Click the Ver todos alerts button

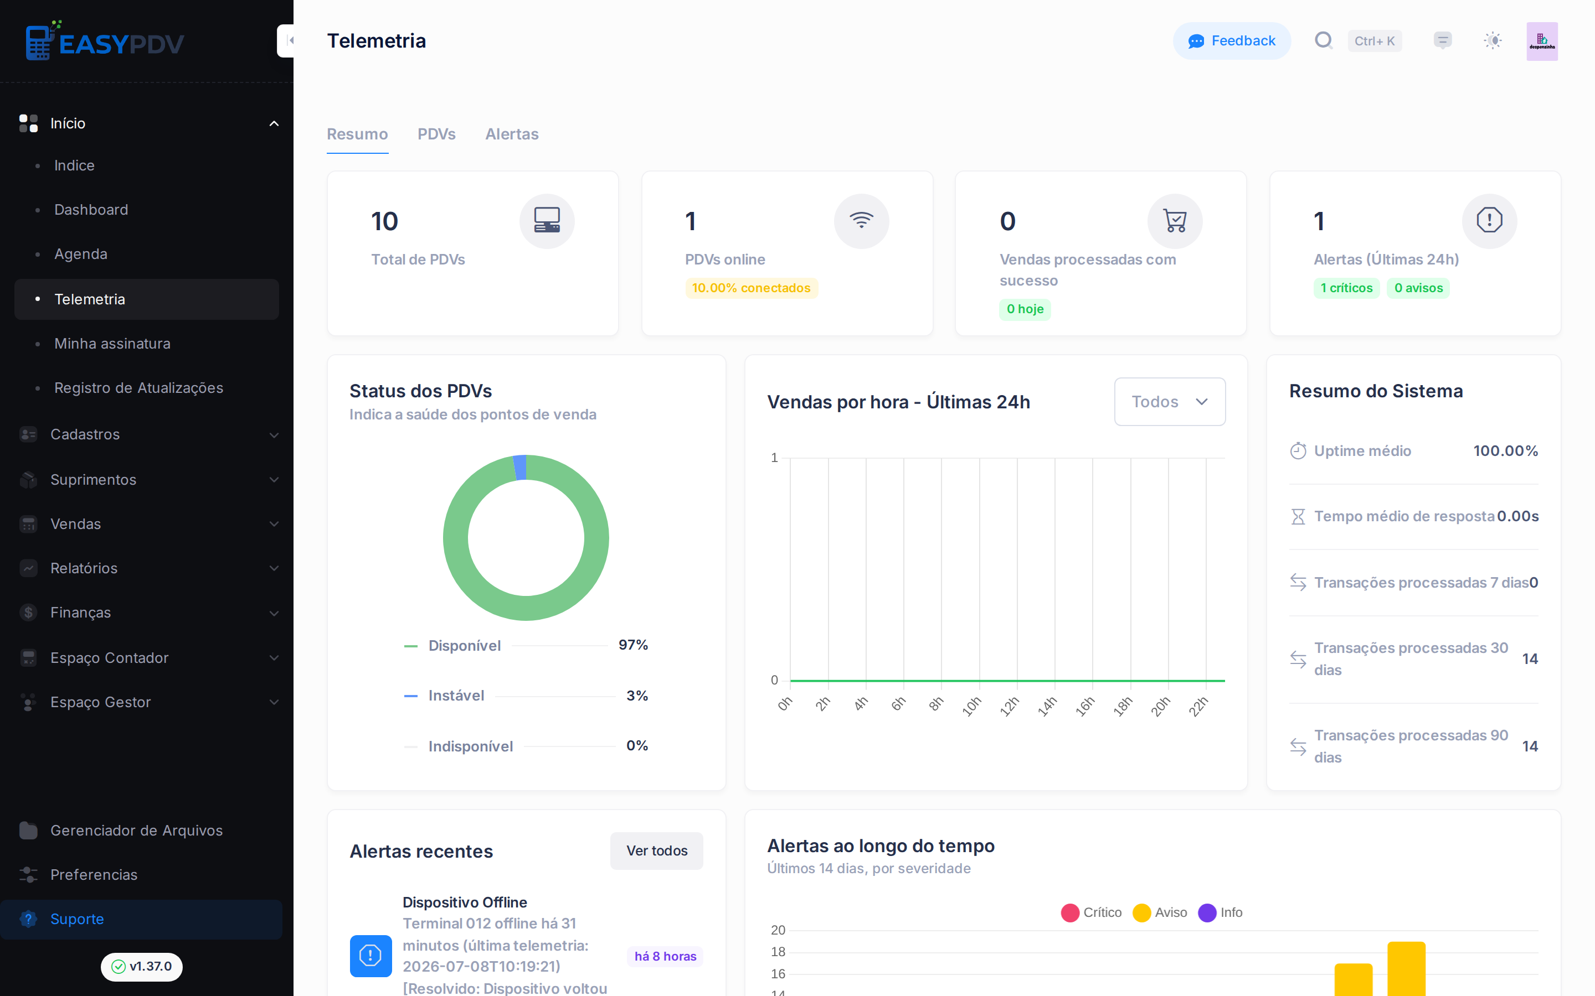(x=656, y=850)
